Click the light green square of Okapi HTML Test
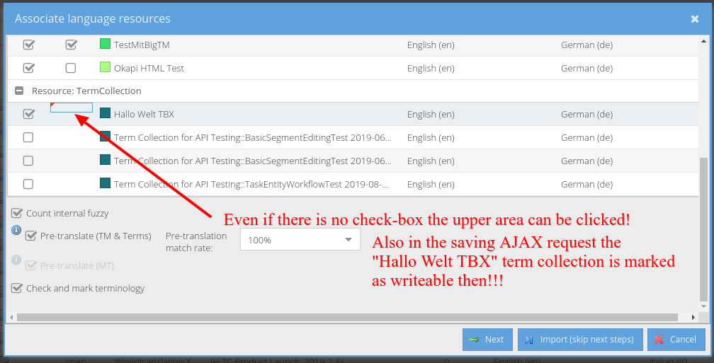714x363 pixels. [105, 68]
